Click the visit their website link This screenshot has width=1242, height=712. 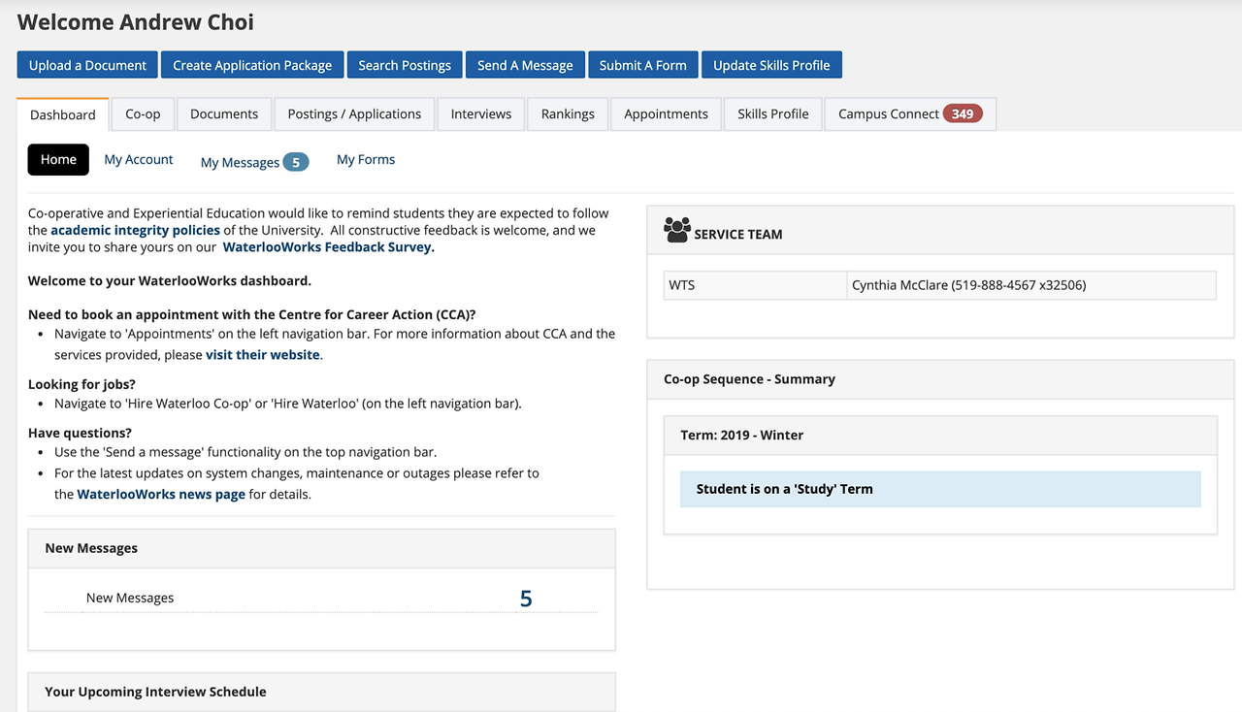(263, 355)
